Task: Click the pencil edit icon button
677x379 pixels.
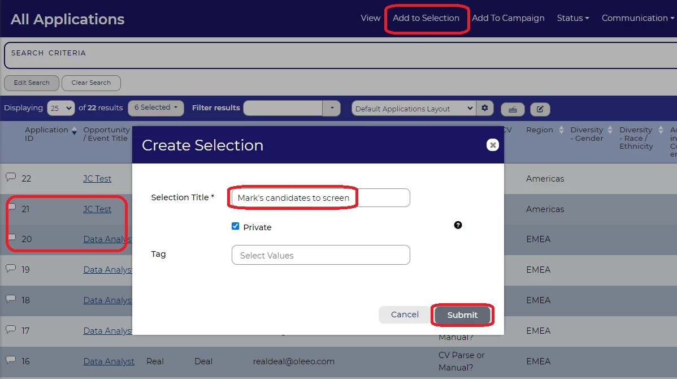Action: [x=540, y=109]
